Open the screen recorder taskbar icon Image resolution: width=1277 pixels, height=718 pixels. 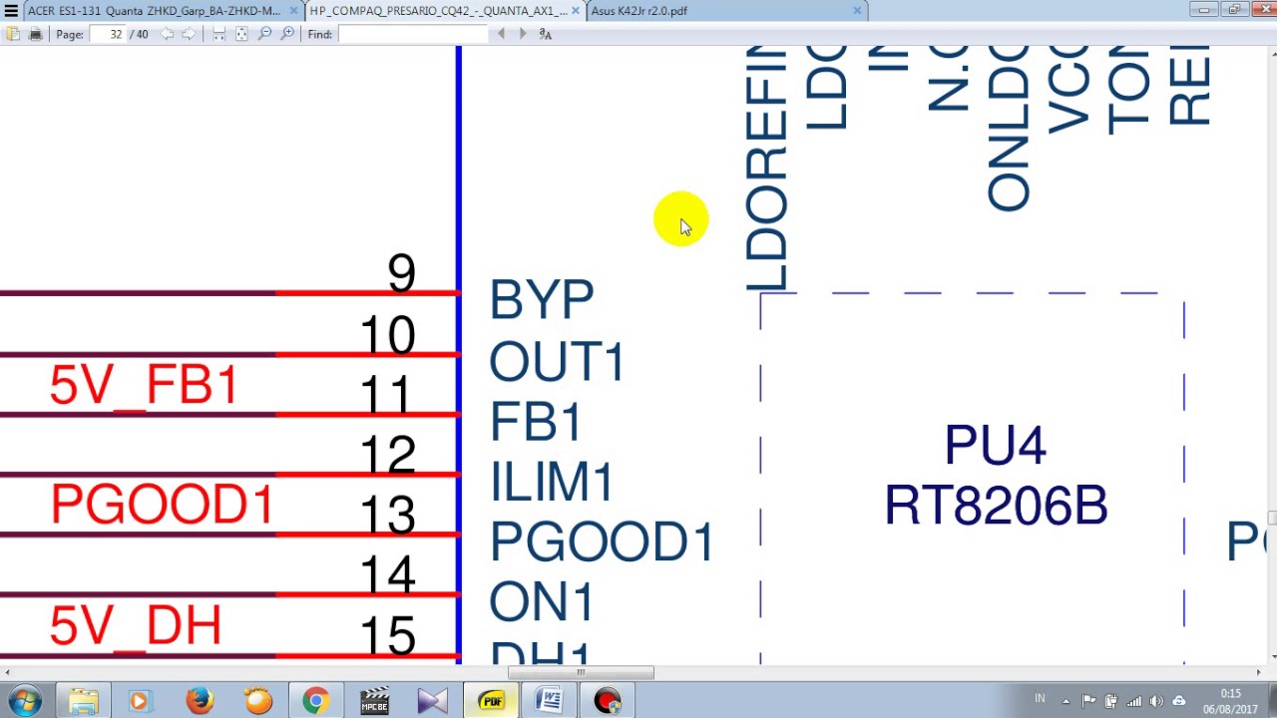click(x=608, y=701)
